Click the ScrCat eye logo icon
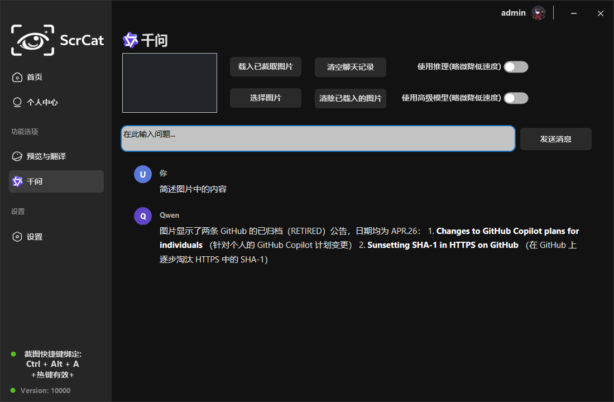Screen dimensions: 614x402 pos(32,40)
